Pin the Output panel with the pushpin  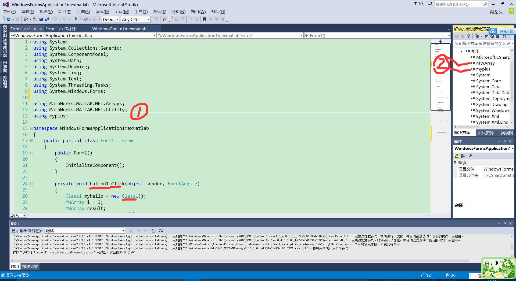point(505,223)
